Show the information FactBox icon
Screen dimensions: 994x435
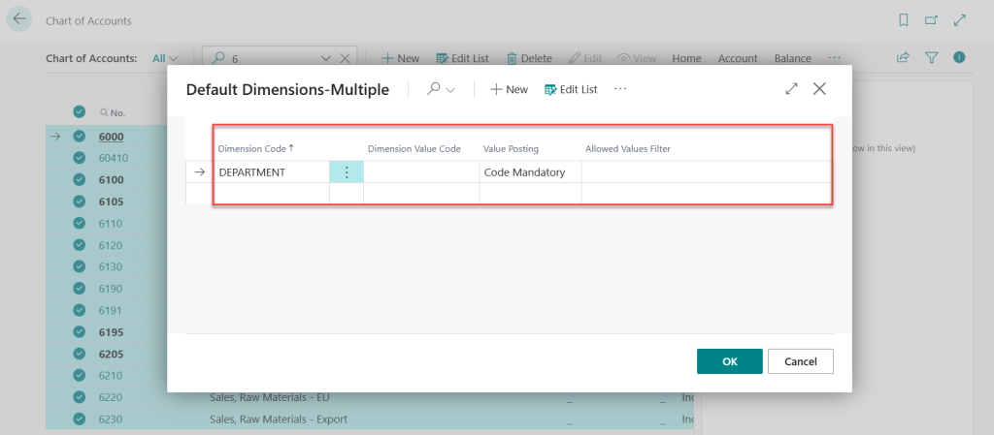959,57
